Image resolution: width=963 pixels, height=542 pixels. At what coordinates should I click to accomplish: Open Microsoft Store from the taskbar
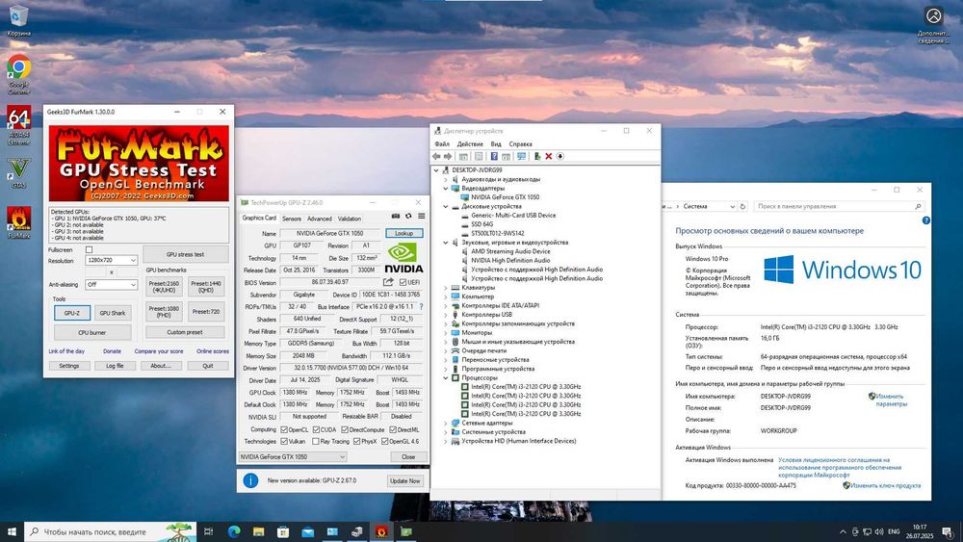coord(283,531)
